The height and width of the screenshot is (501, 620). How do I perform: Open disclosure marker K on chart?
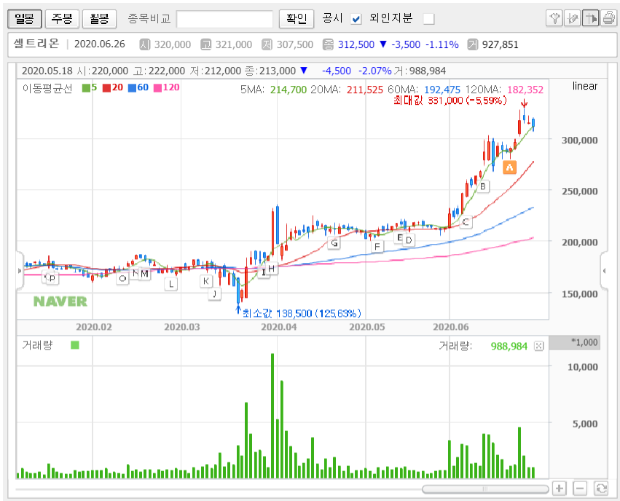pyautogui.click(x=206, y=281)
